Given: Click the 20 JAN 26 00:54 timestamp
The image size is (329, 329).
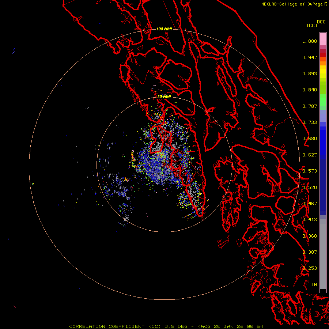Looking at the screenshot, I should [239, 326].
